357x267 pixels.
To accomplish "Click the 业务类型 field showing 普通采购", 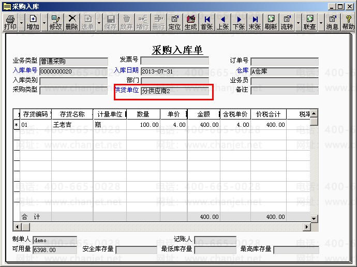I will 73,62.
